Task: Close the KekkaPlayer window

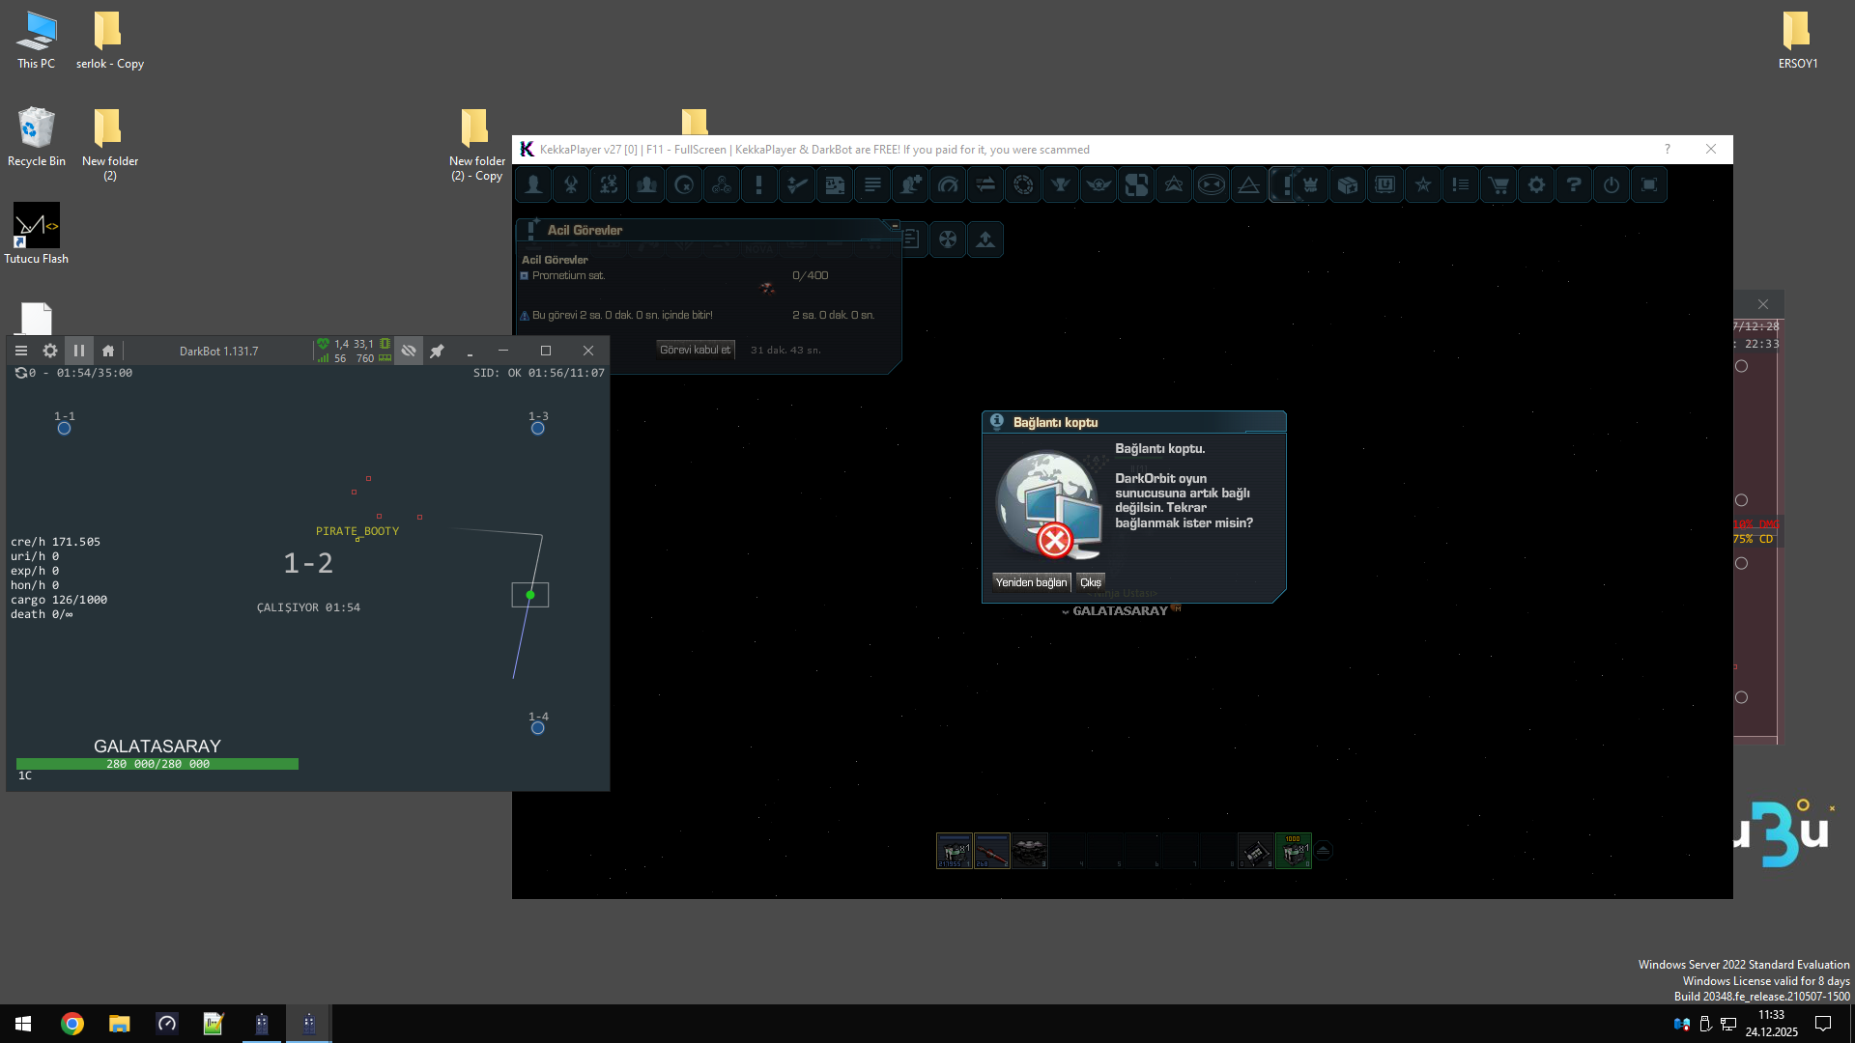Action: click(x=1711, y=149)
